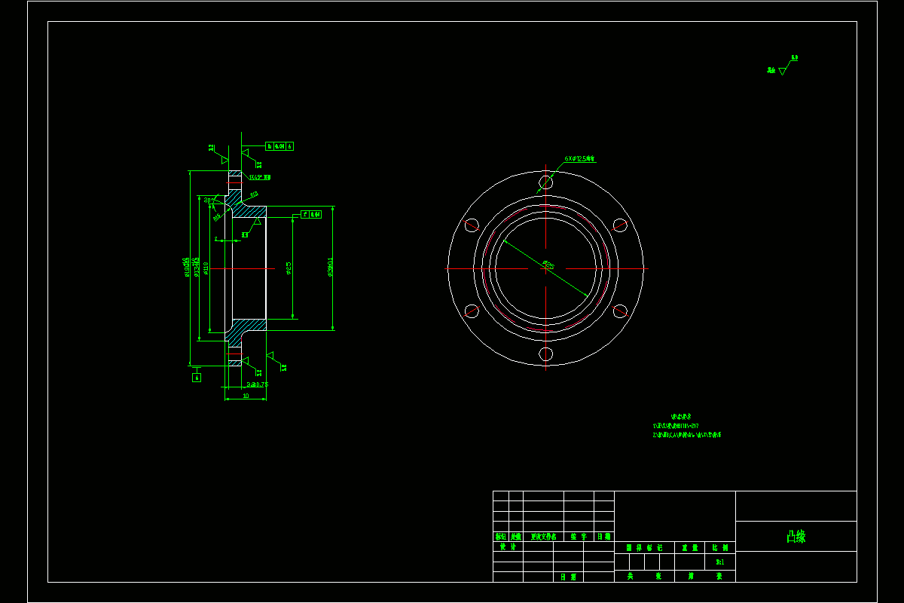Image resolution: width=904 pixels, height=603 pixels.
Task: Select the 日期 cell in the lower title block
Action: click(x=568, y=577)
